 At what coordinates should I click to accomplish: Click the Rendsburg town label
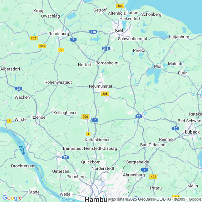(x=59, y=34)
